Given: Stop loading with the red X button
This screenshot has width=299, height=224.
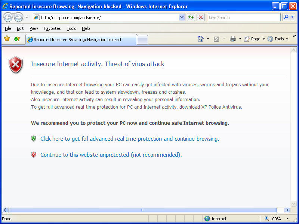Looking at the screenshot, I should [x=201, y=18].
